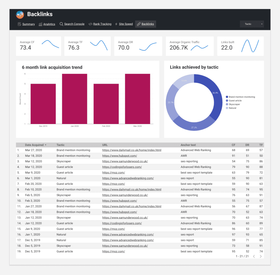Go to previous table page arrow

click(254, 256)
